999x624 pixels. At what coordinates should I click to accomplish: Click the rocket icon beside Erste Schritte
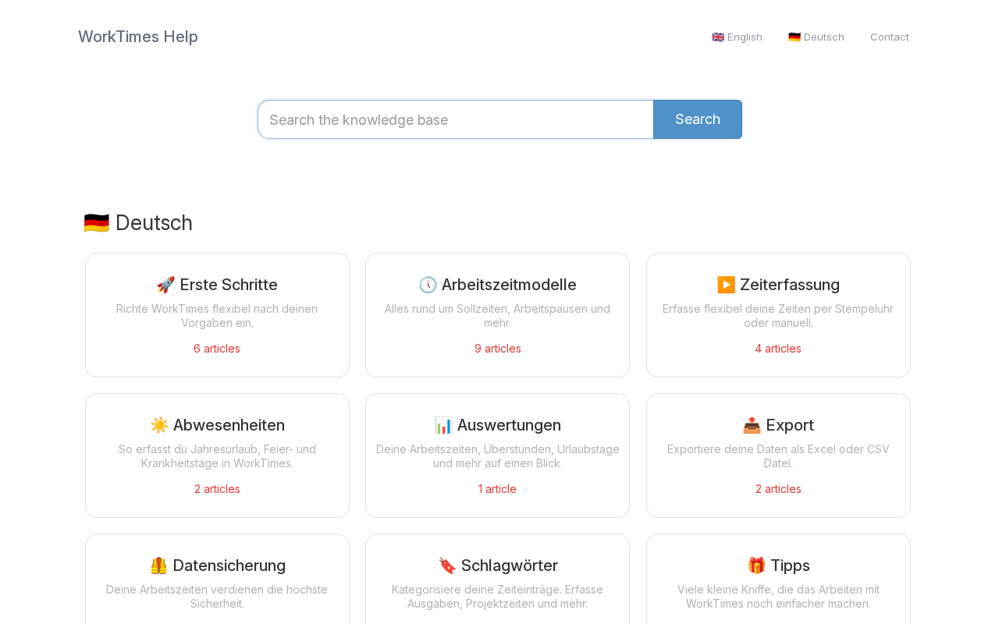pos(165,285)
